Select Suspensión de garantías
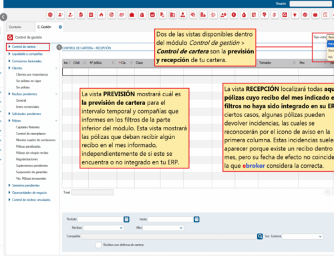 [31, 172]
